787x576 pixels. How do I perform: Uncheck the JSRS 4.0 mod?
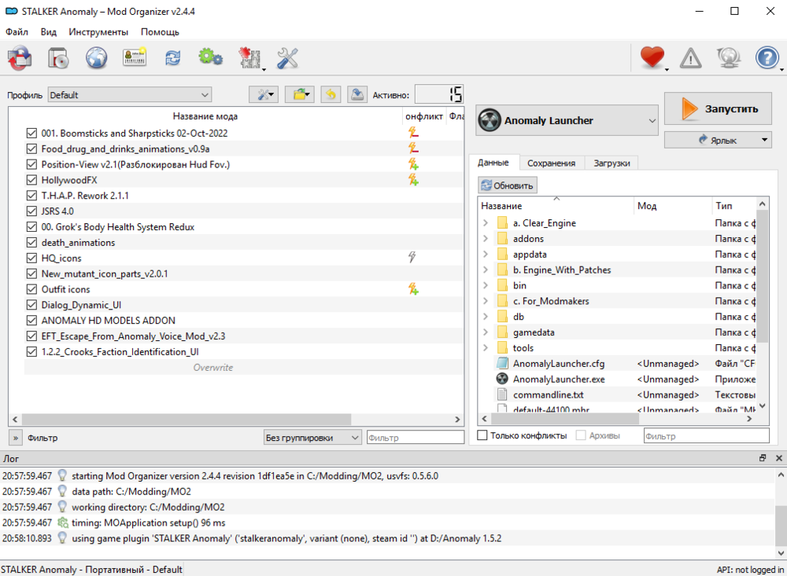click(x=31, y=211)
